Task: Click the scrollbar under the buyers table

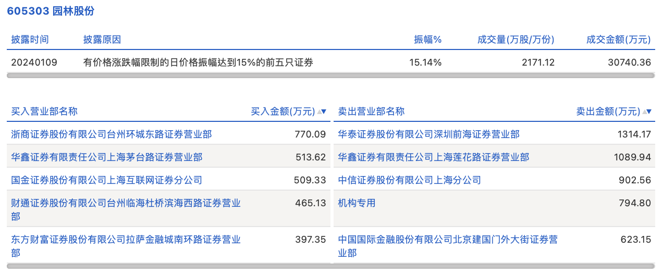Action: [168, 266]
